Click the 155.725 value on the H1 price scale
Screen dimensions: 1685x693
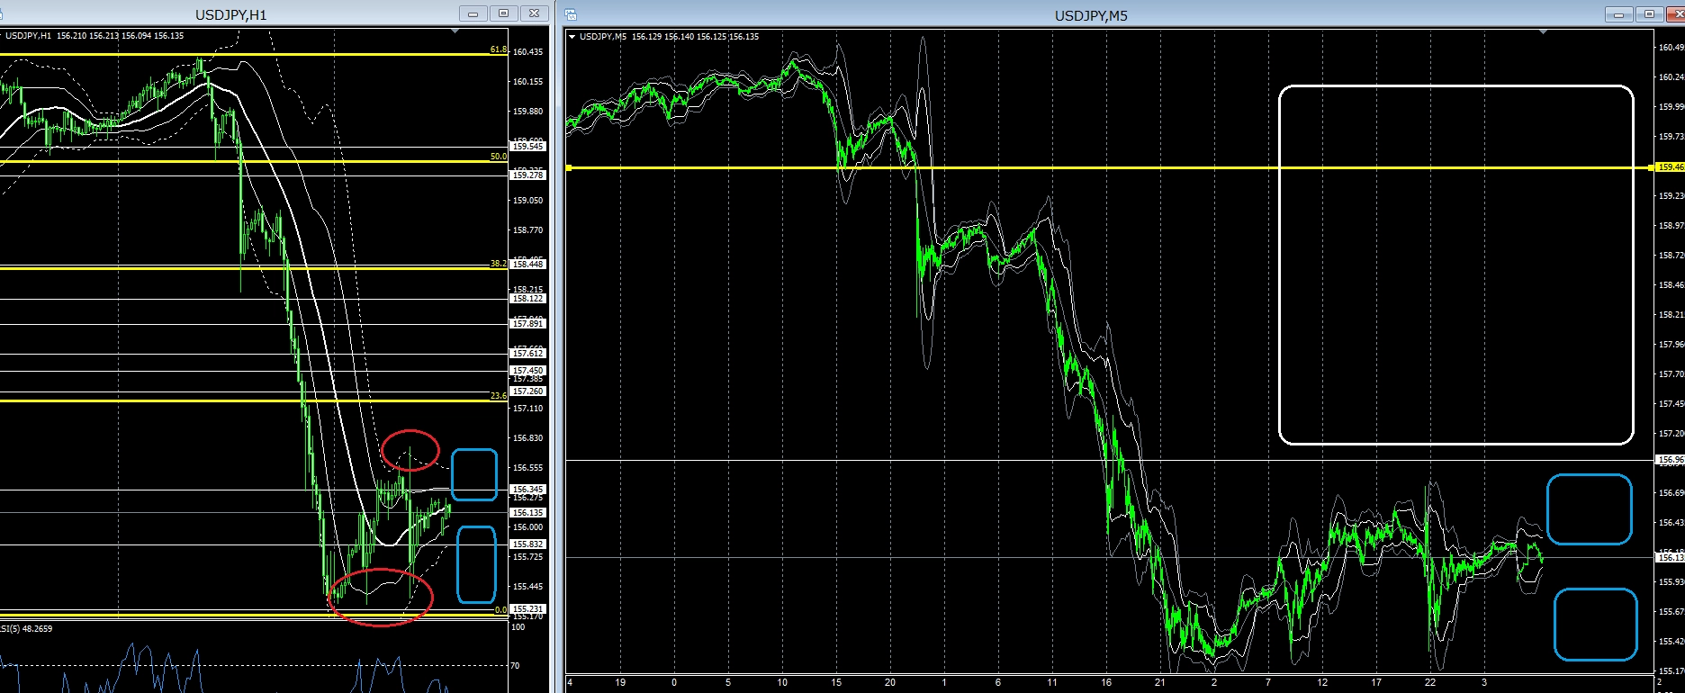click(528, 557)
